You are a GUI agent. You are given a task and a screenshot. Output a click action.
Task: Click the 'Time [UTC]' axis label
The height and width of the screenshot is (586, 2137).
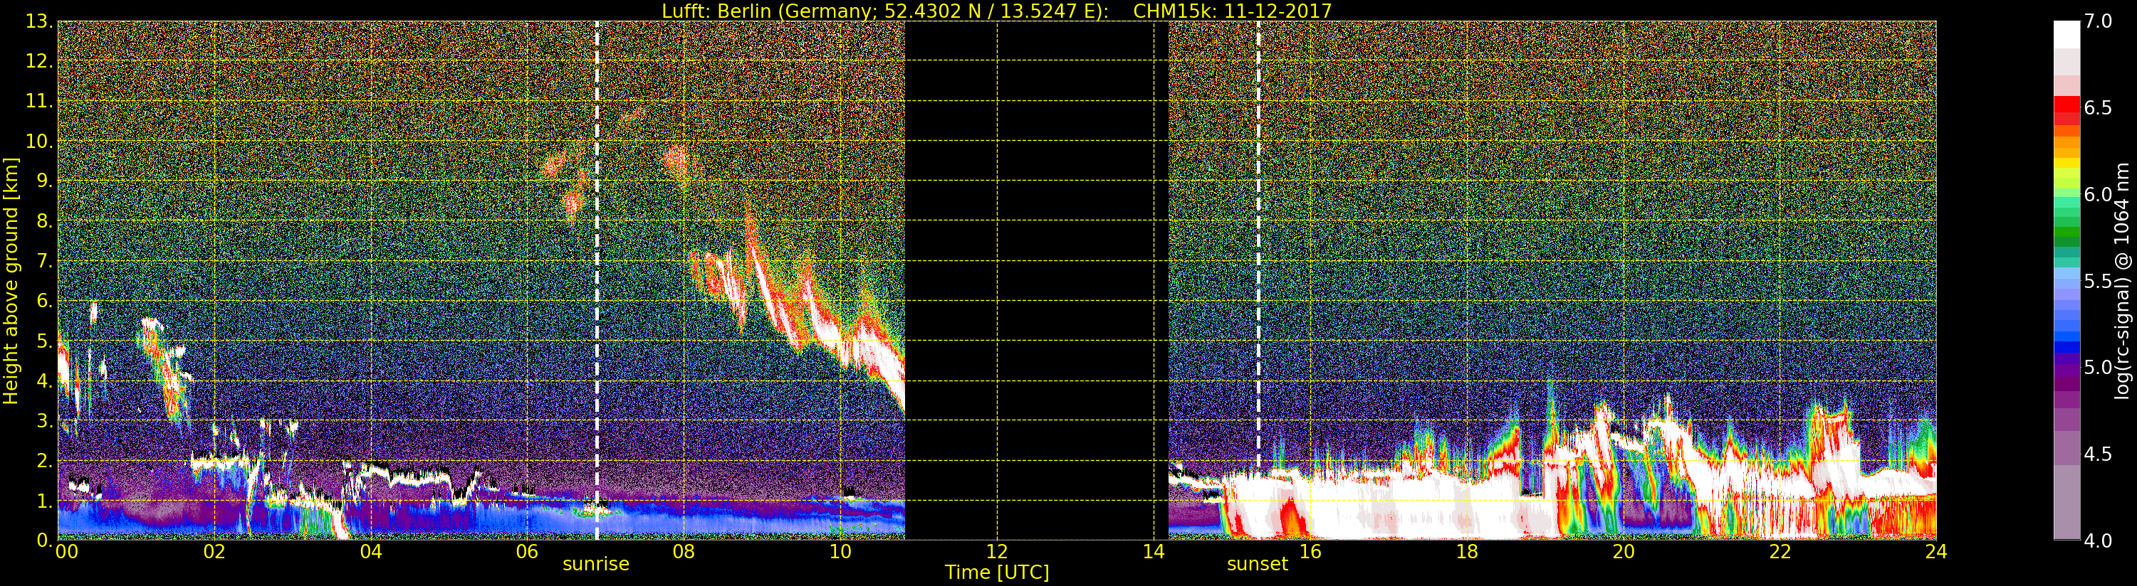click(996, 572)
